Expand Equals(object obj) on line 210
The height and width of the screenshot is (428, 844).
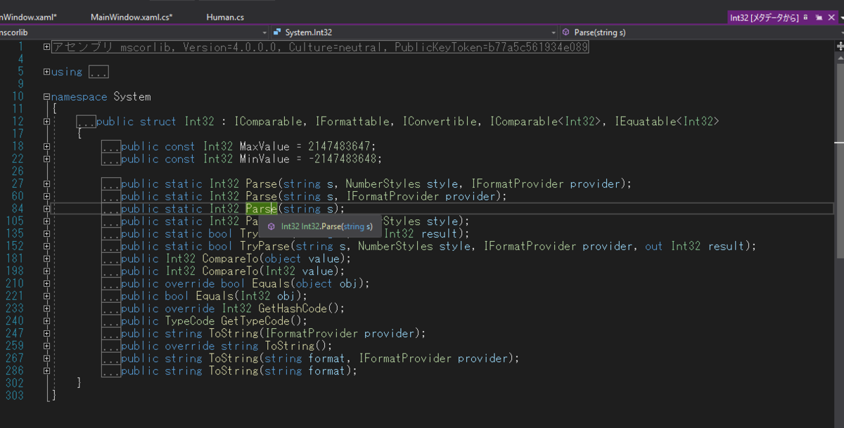click(46, 283)
